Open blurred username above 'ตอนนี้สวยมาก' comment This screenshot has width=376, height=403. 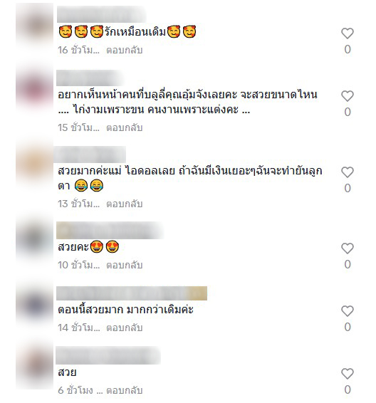click(x=132, y=293)
